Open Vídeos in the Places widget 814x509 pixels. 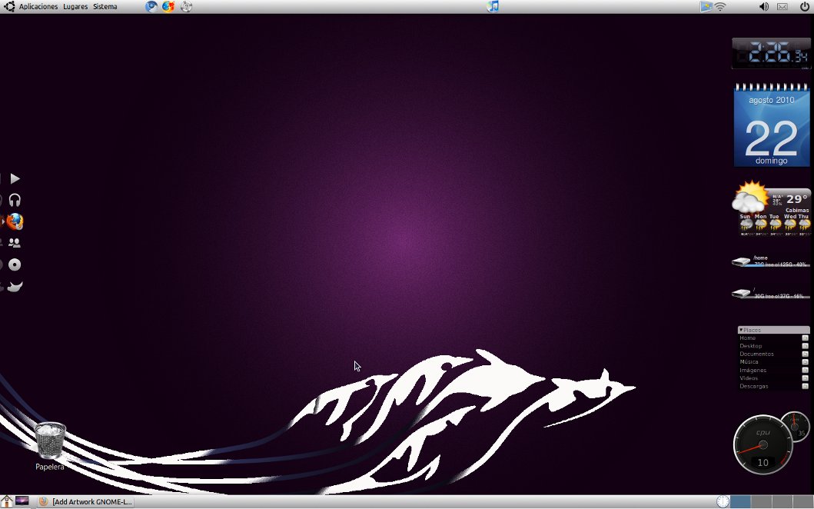click(x=749, y=378)
